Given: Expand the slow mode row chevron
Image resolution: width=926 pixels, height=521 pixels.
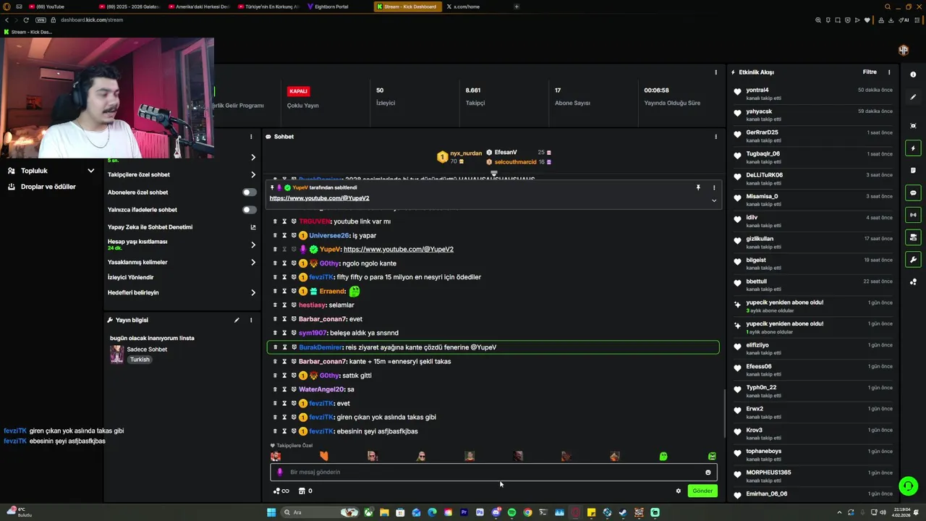Looking at the screenshot, I should tap(253, 157).
